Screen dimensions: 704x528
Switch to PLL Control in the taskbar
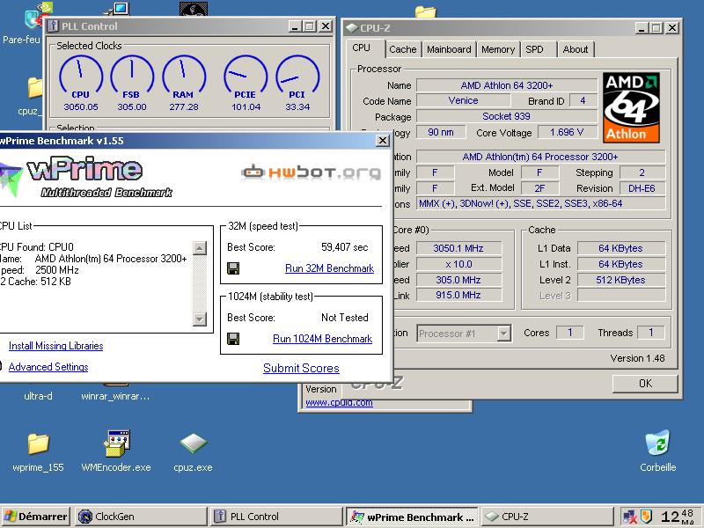pos(276,517)
